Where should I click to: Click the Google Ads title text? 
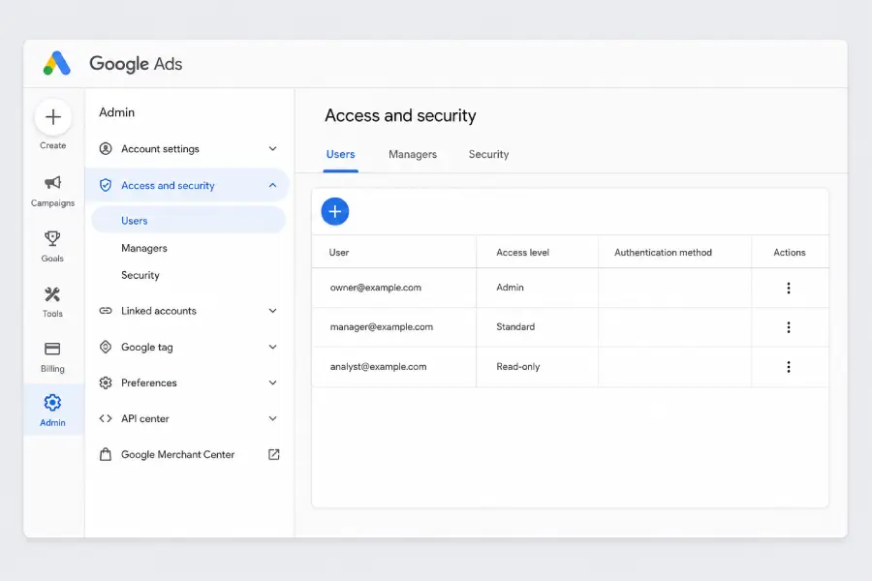(x=136, y=64)
